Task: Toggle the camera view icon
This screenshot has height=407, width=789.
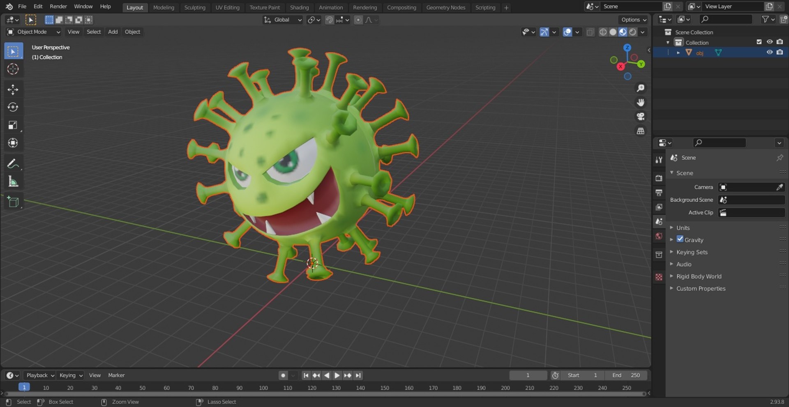Action: pos(640,117)
